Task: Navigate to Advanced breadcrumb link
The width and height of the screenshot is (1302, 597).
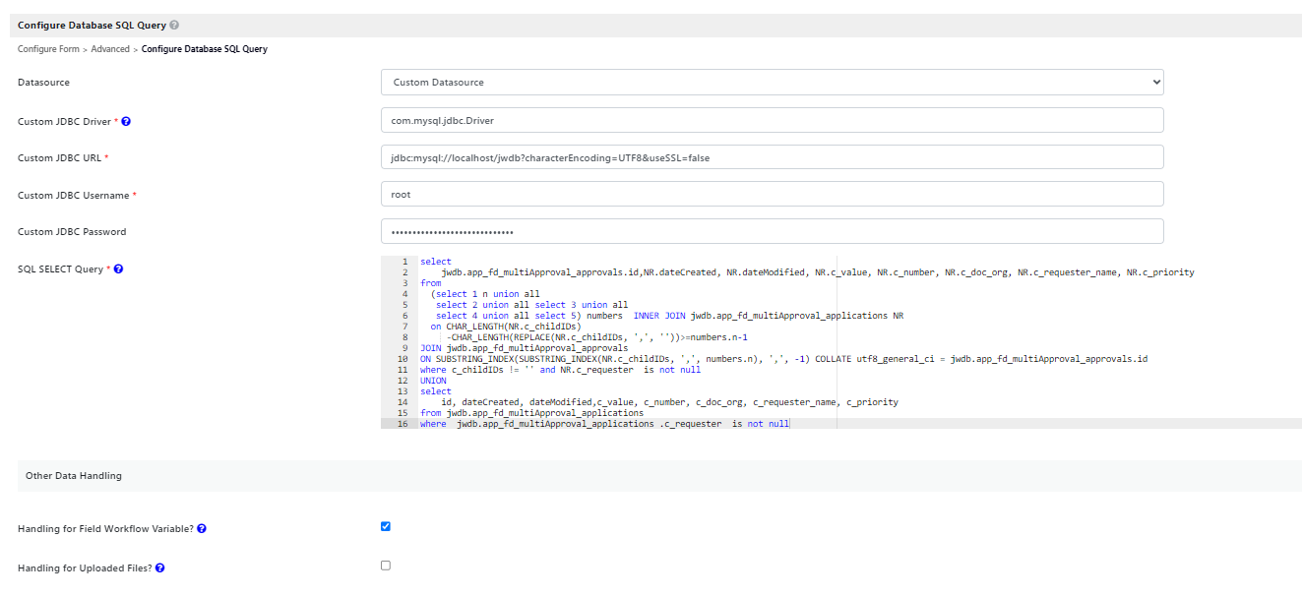Action: click(x=110, y=49)
